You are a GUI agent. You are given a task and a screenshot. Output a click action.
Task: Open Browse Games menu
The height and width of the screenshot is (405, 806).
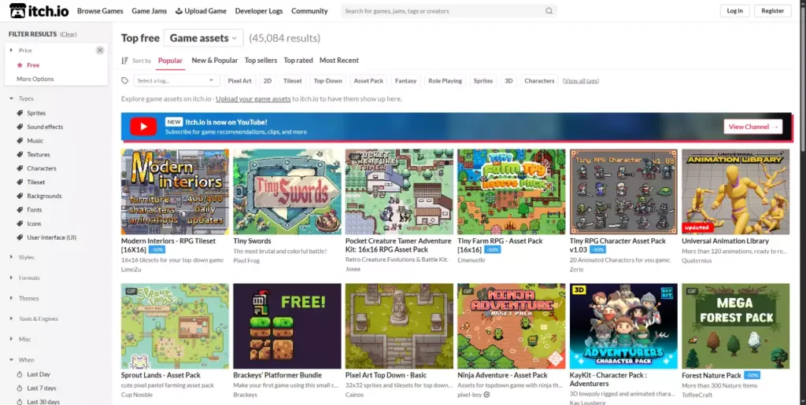[100, 11]
